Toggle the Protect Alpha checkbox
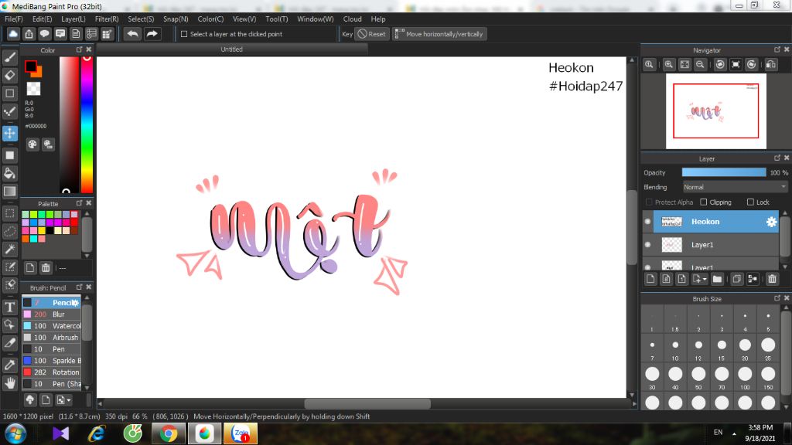The width and height of the screenshot is (792, 445). pyautogui.click(x=649, y=202)
